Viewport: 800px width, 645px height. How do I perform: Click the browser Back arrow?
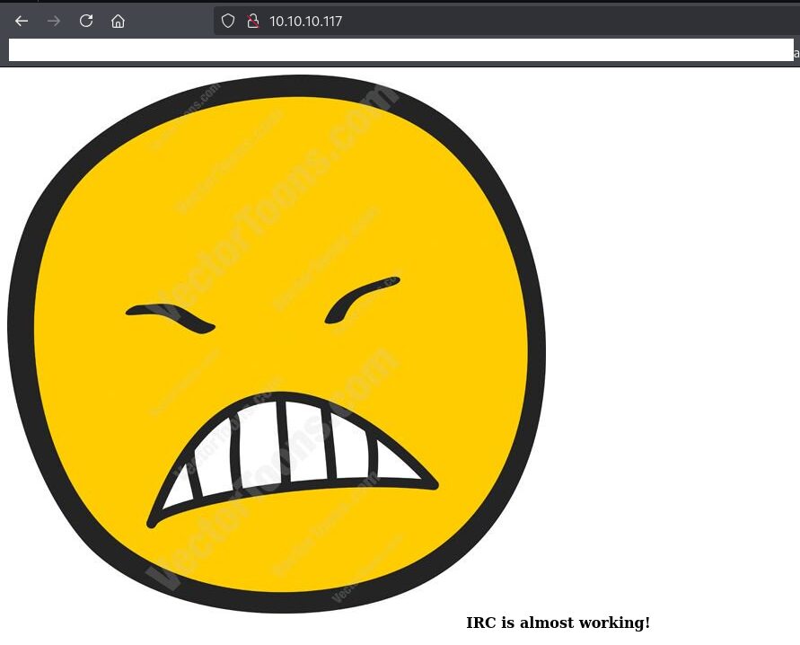(x=22, y=21)
